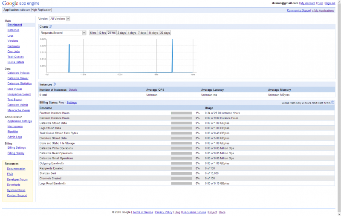The image size is (341, 216).
Task: Open Developer Forum link
Action: point(17,179)
